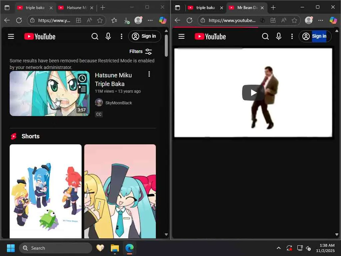Open YouTube guide menu in left window
The width and height of the screenshot is (341, 256).
click(x=11, y=36)
